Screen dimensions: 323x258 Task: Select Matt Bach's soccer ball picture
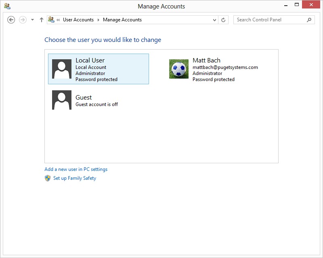(x=179, y=69)
